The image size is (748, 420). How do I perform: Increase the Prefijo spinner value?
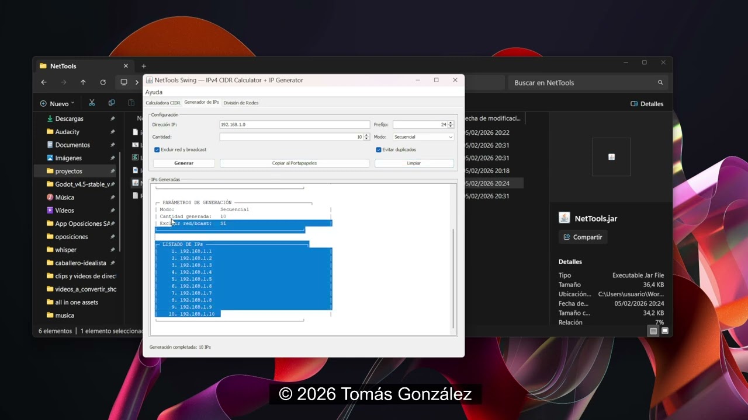pos(451,123)
